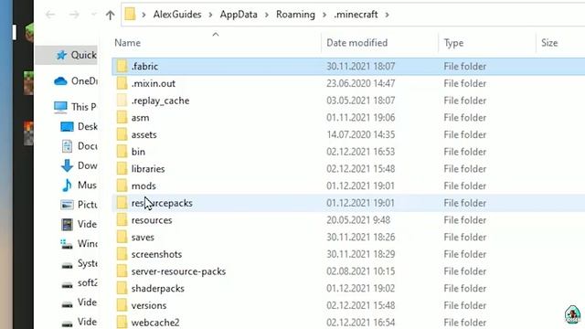Sort by Name column header

coord(128,43)
